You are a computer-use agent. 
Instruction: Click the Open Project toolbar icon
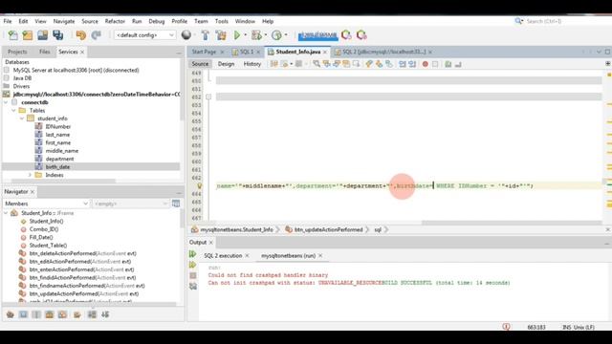tap(42, 35)
